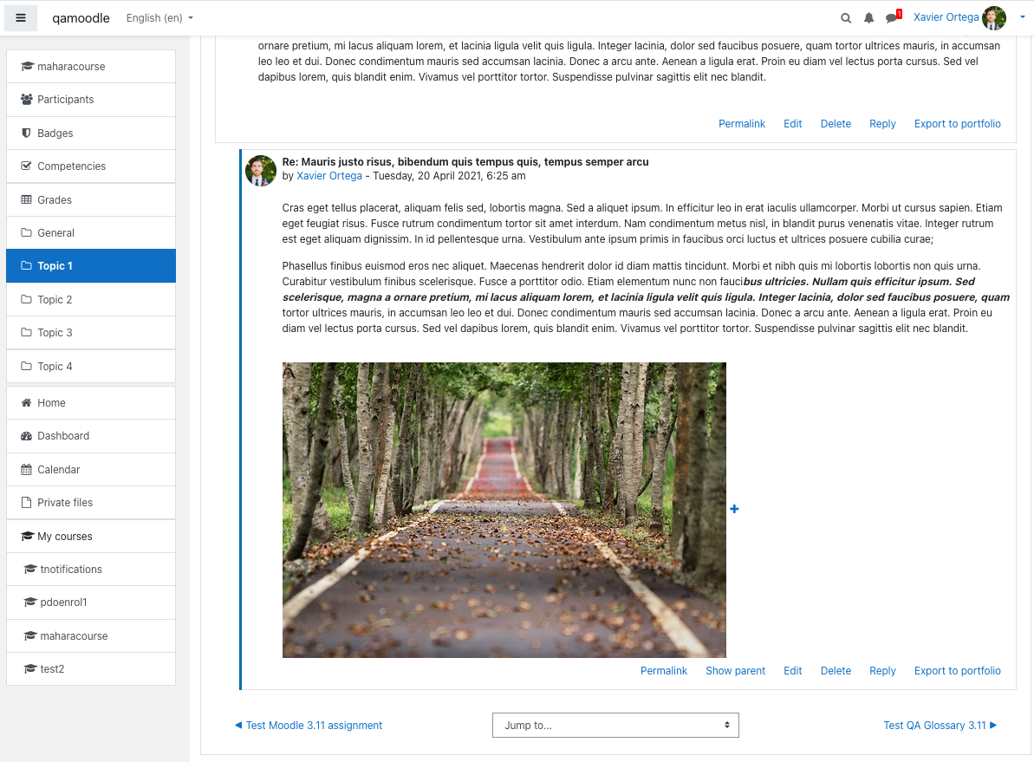This screenshot has width=1034, height=762.
Task: Open the English (en) language dropdown
Action: click(x=159, y=18)
